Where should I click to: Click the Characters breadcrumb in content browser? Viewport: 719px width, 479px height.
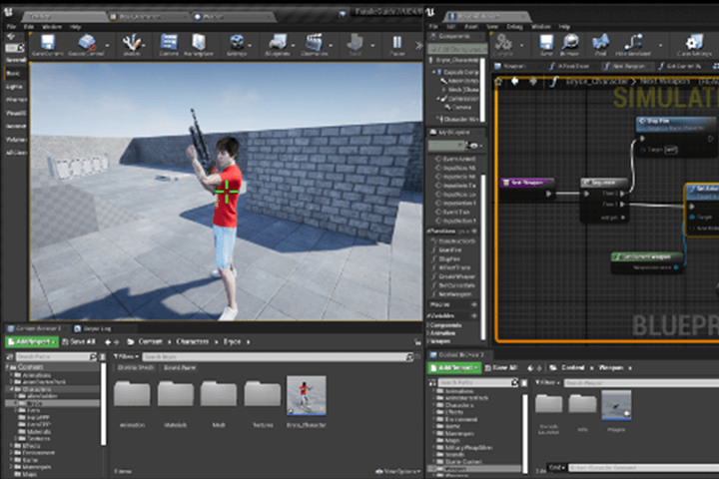[192, 341]
